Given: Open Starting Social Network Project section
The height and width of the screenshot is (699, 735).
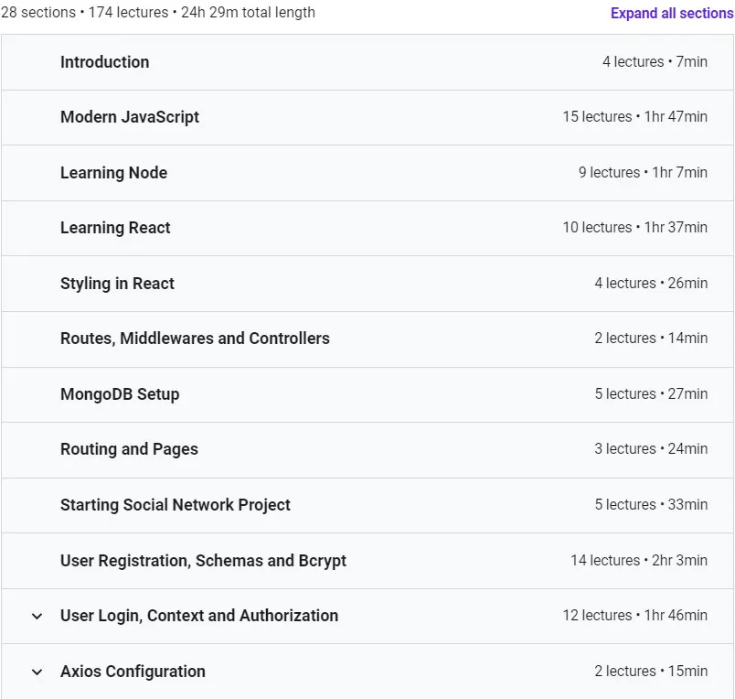Looking at the screenshot, I should (x=367, y=505).
